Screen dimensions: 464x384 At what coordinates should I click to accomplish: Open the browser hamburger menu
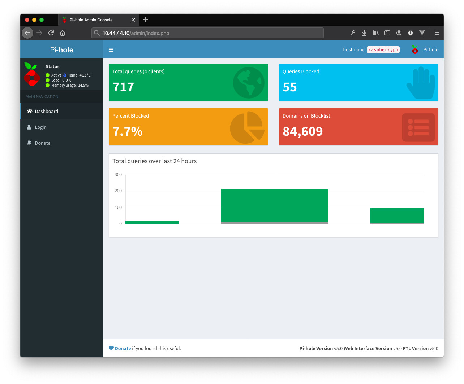pos(437,33)
